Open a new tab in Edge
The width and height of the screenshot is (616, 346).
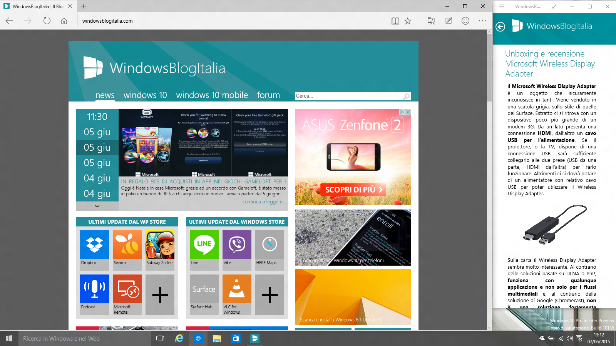84,6
